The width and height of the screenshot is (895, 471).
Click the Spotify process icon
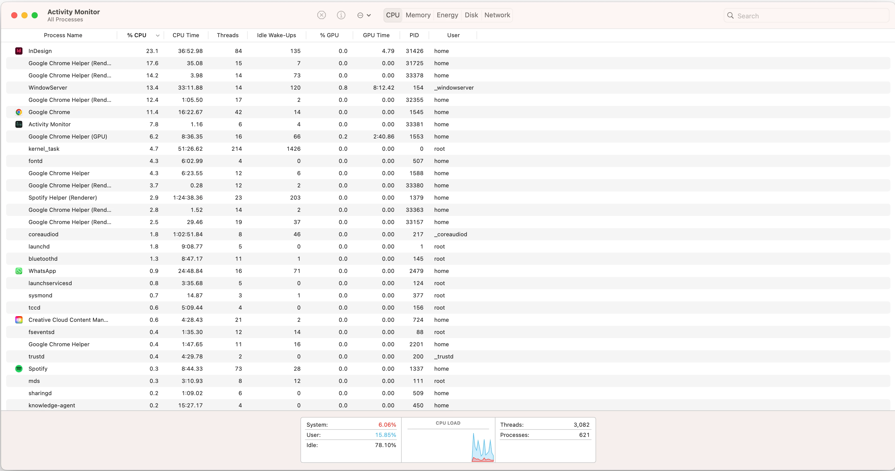pos(19,369)
